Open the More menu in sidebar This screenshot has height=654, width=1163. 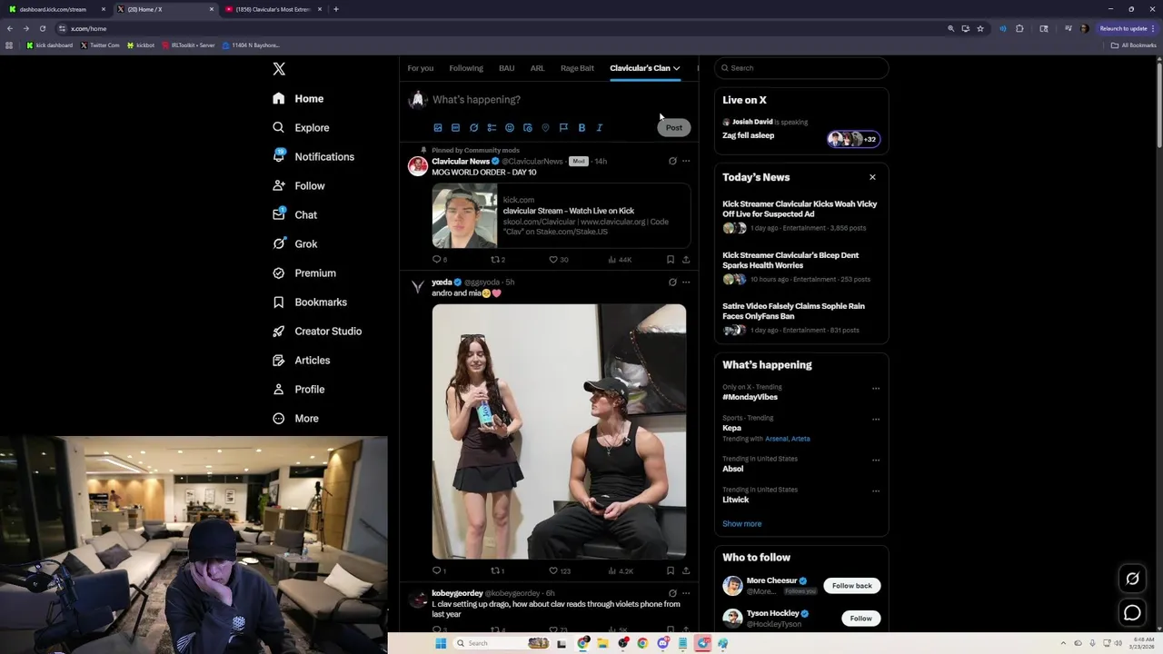[296, 419]
